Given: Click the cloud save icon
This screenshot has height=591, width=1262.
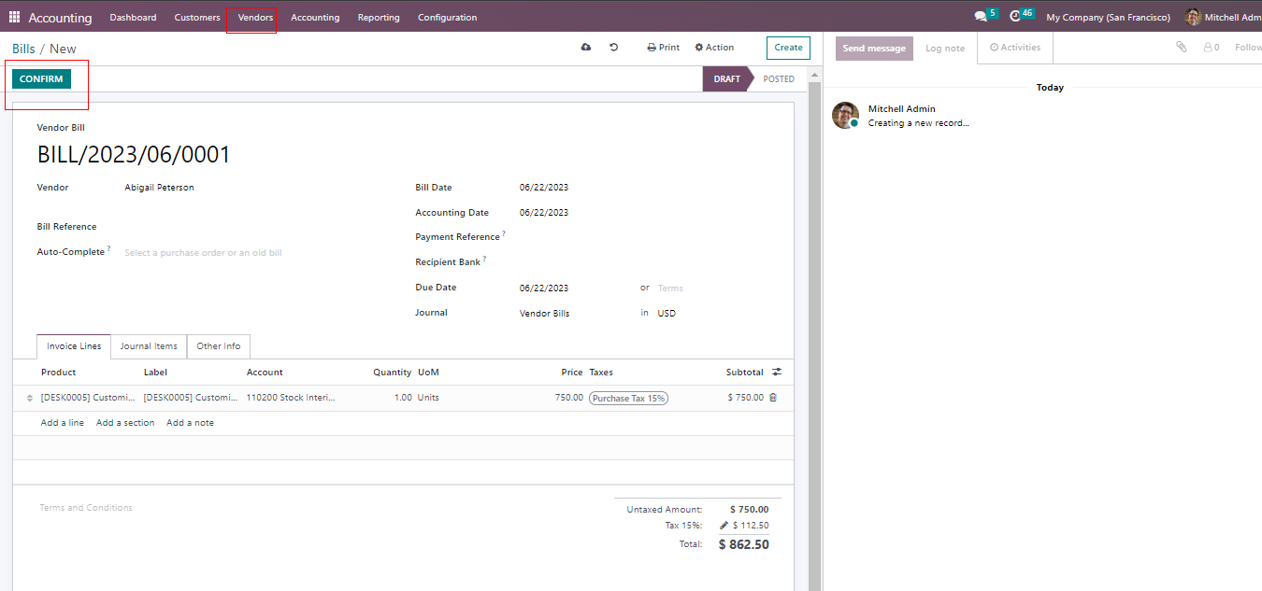Looking at the screenshot, I should pos(586,48).
